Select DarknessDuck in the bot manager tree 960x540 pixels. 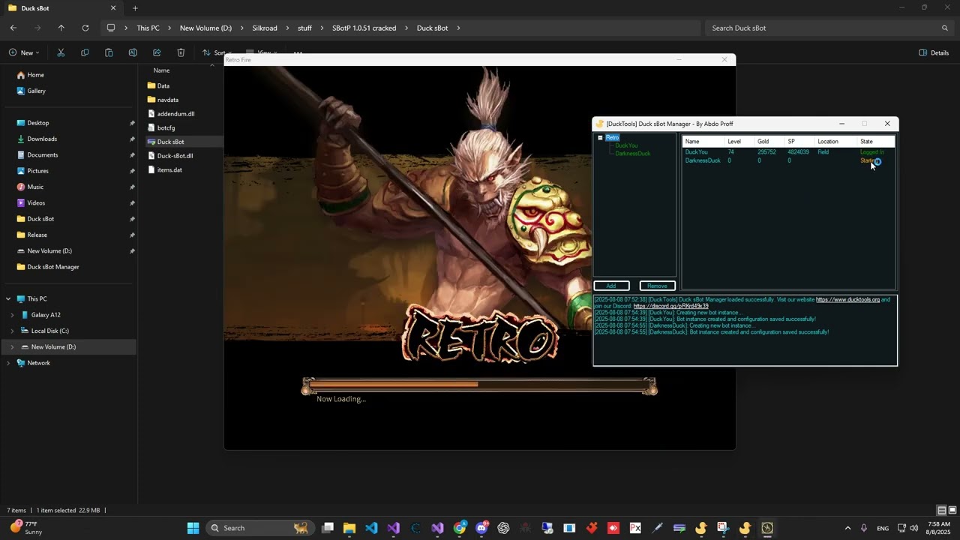coord(633,153)
